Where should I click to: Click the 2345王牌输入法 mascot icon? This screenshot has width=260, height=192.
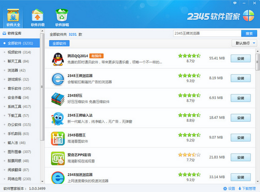pos(58,119)
